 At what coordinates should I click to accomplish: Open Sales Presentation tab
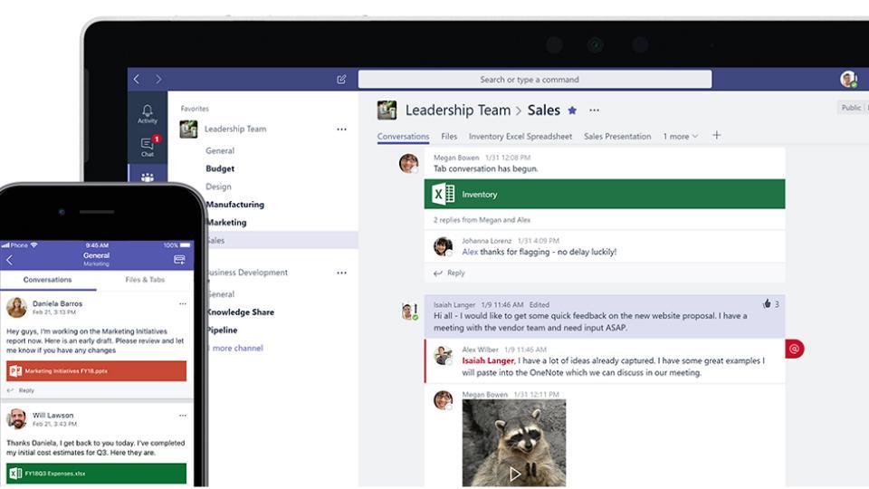coord(617,137)
